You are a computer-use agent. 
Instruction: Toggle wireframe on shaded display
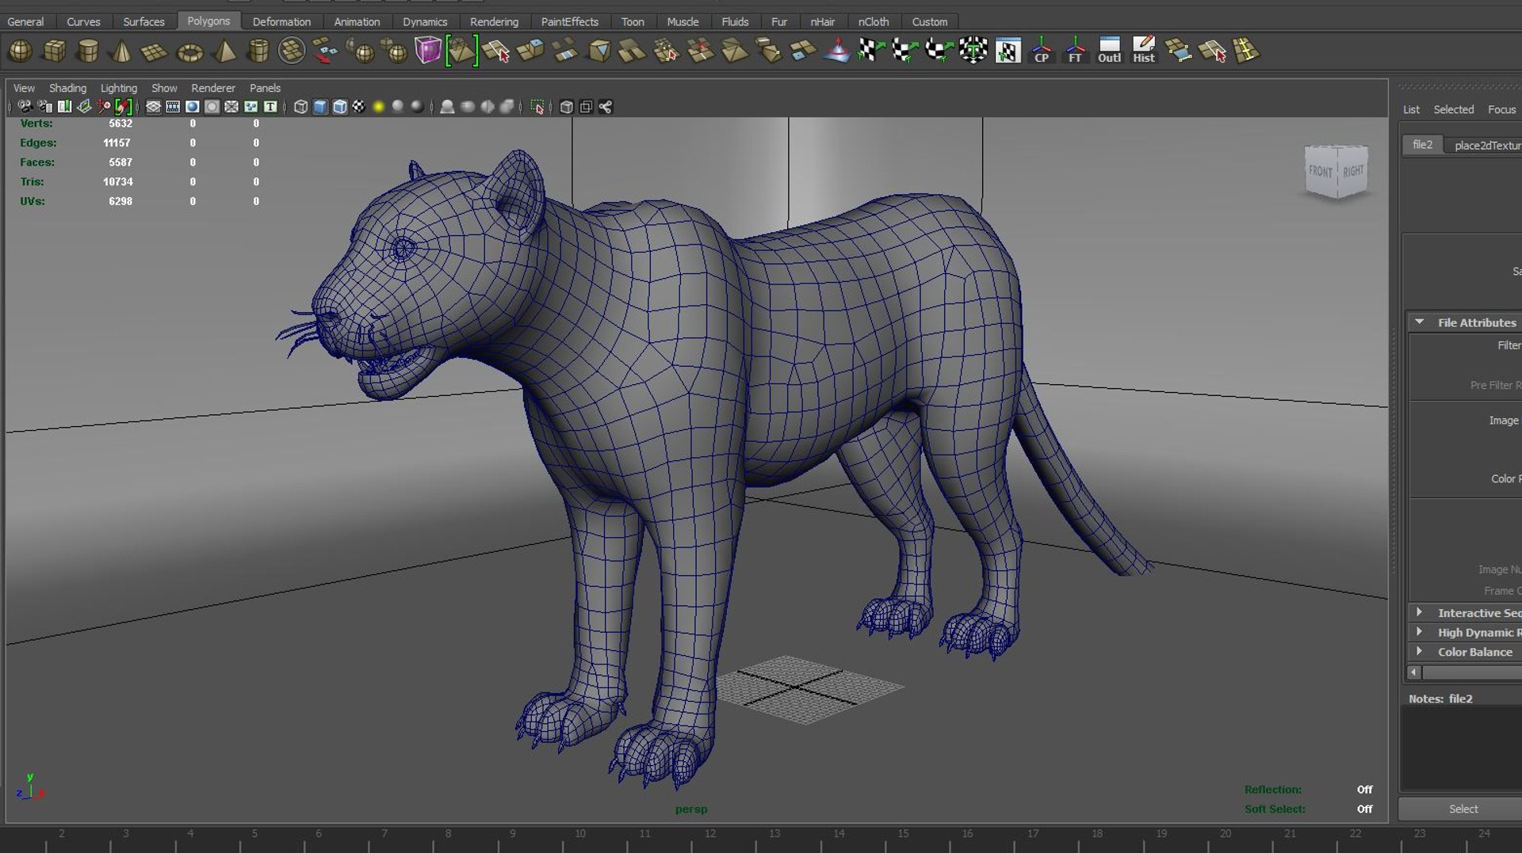(340, 107)
